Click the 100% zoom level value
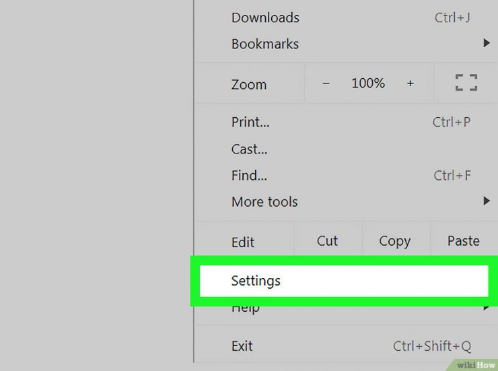498x371 pixels. pos(368,83)
